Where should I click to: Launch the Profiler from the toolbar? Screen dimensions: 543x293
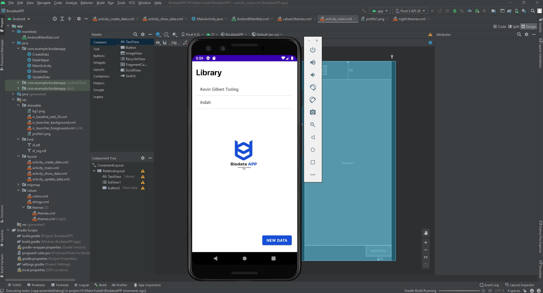pos(470,11)
